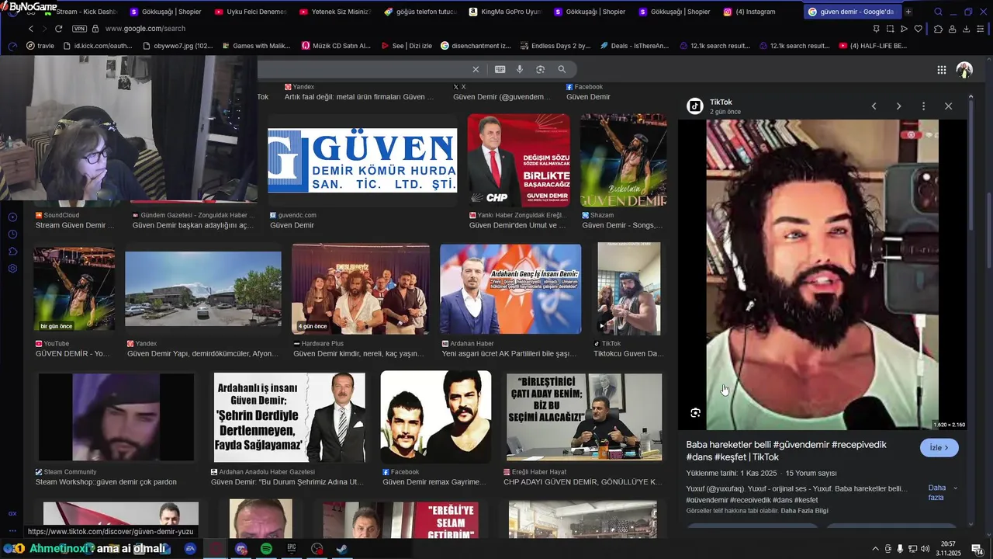Screen dimensions: 993x559
Task: Add a new tab with plus button
Action: point(908,12)
